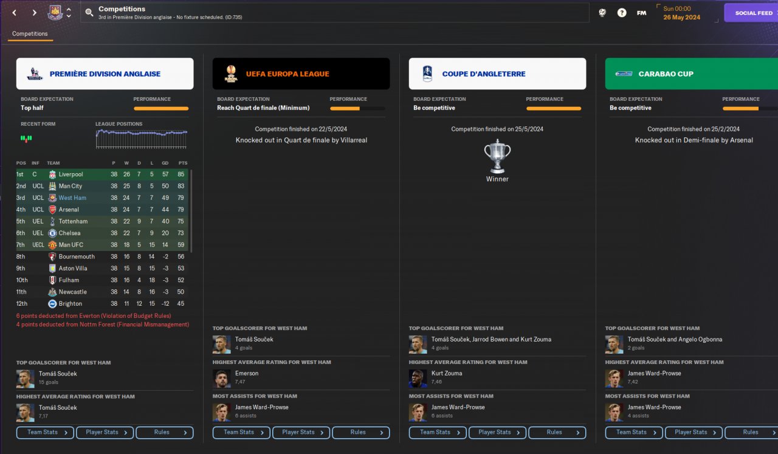Click the down chevron beside club badge

click(x=69, y=16)
